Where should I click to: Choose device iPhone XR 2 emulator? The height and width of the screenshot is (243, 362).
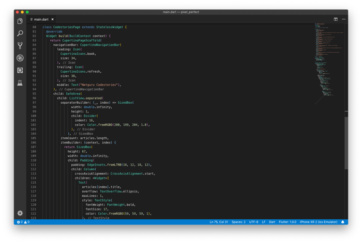[x=318, y=222]
